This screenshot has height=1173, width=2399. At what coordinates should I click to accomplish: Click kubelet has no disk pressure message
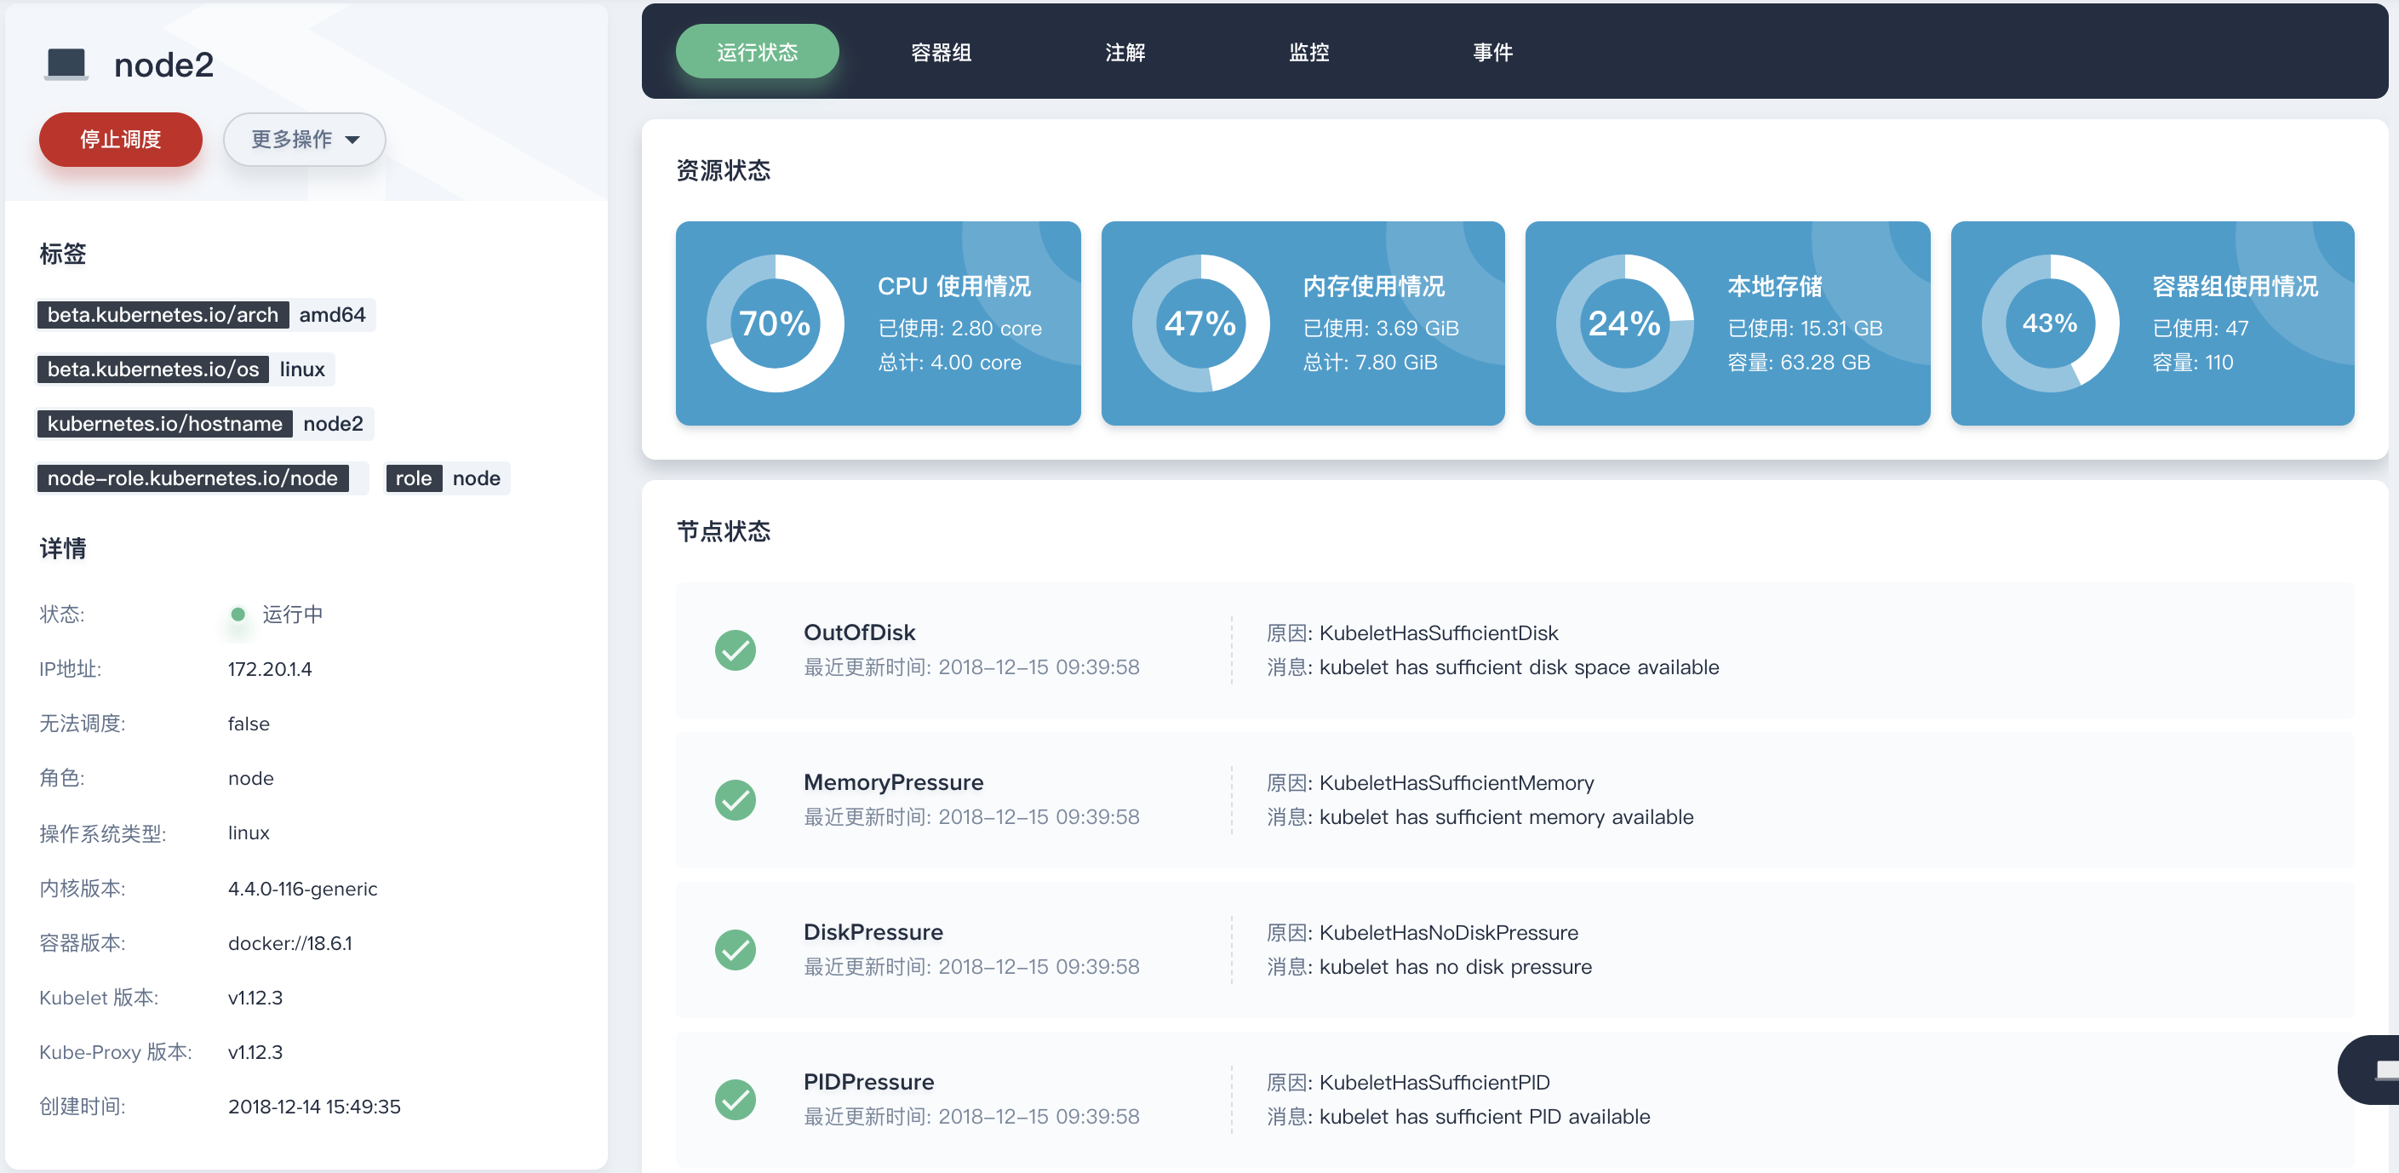(1456, 967)
